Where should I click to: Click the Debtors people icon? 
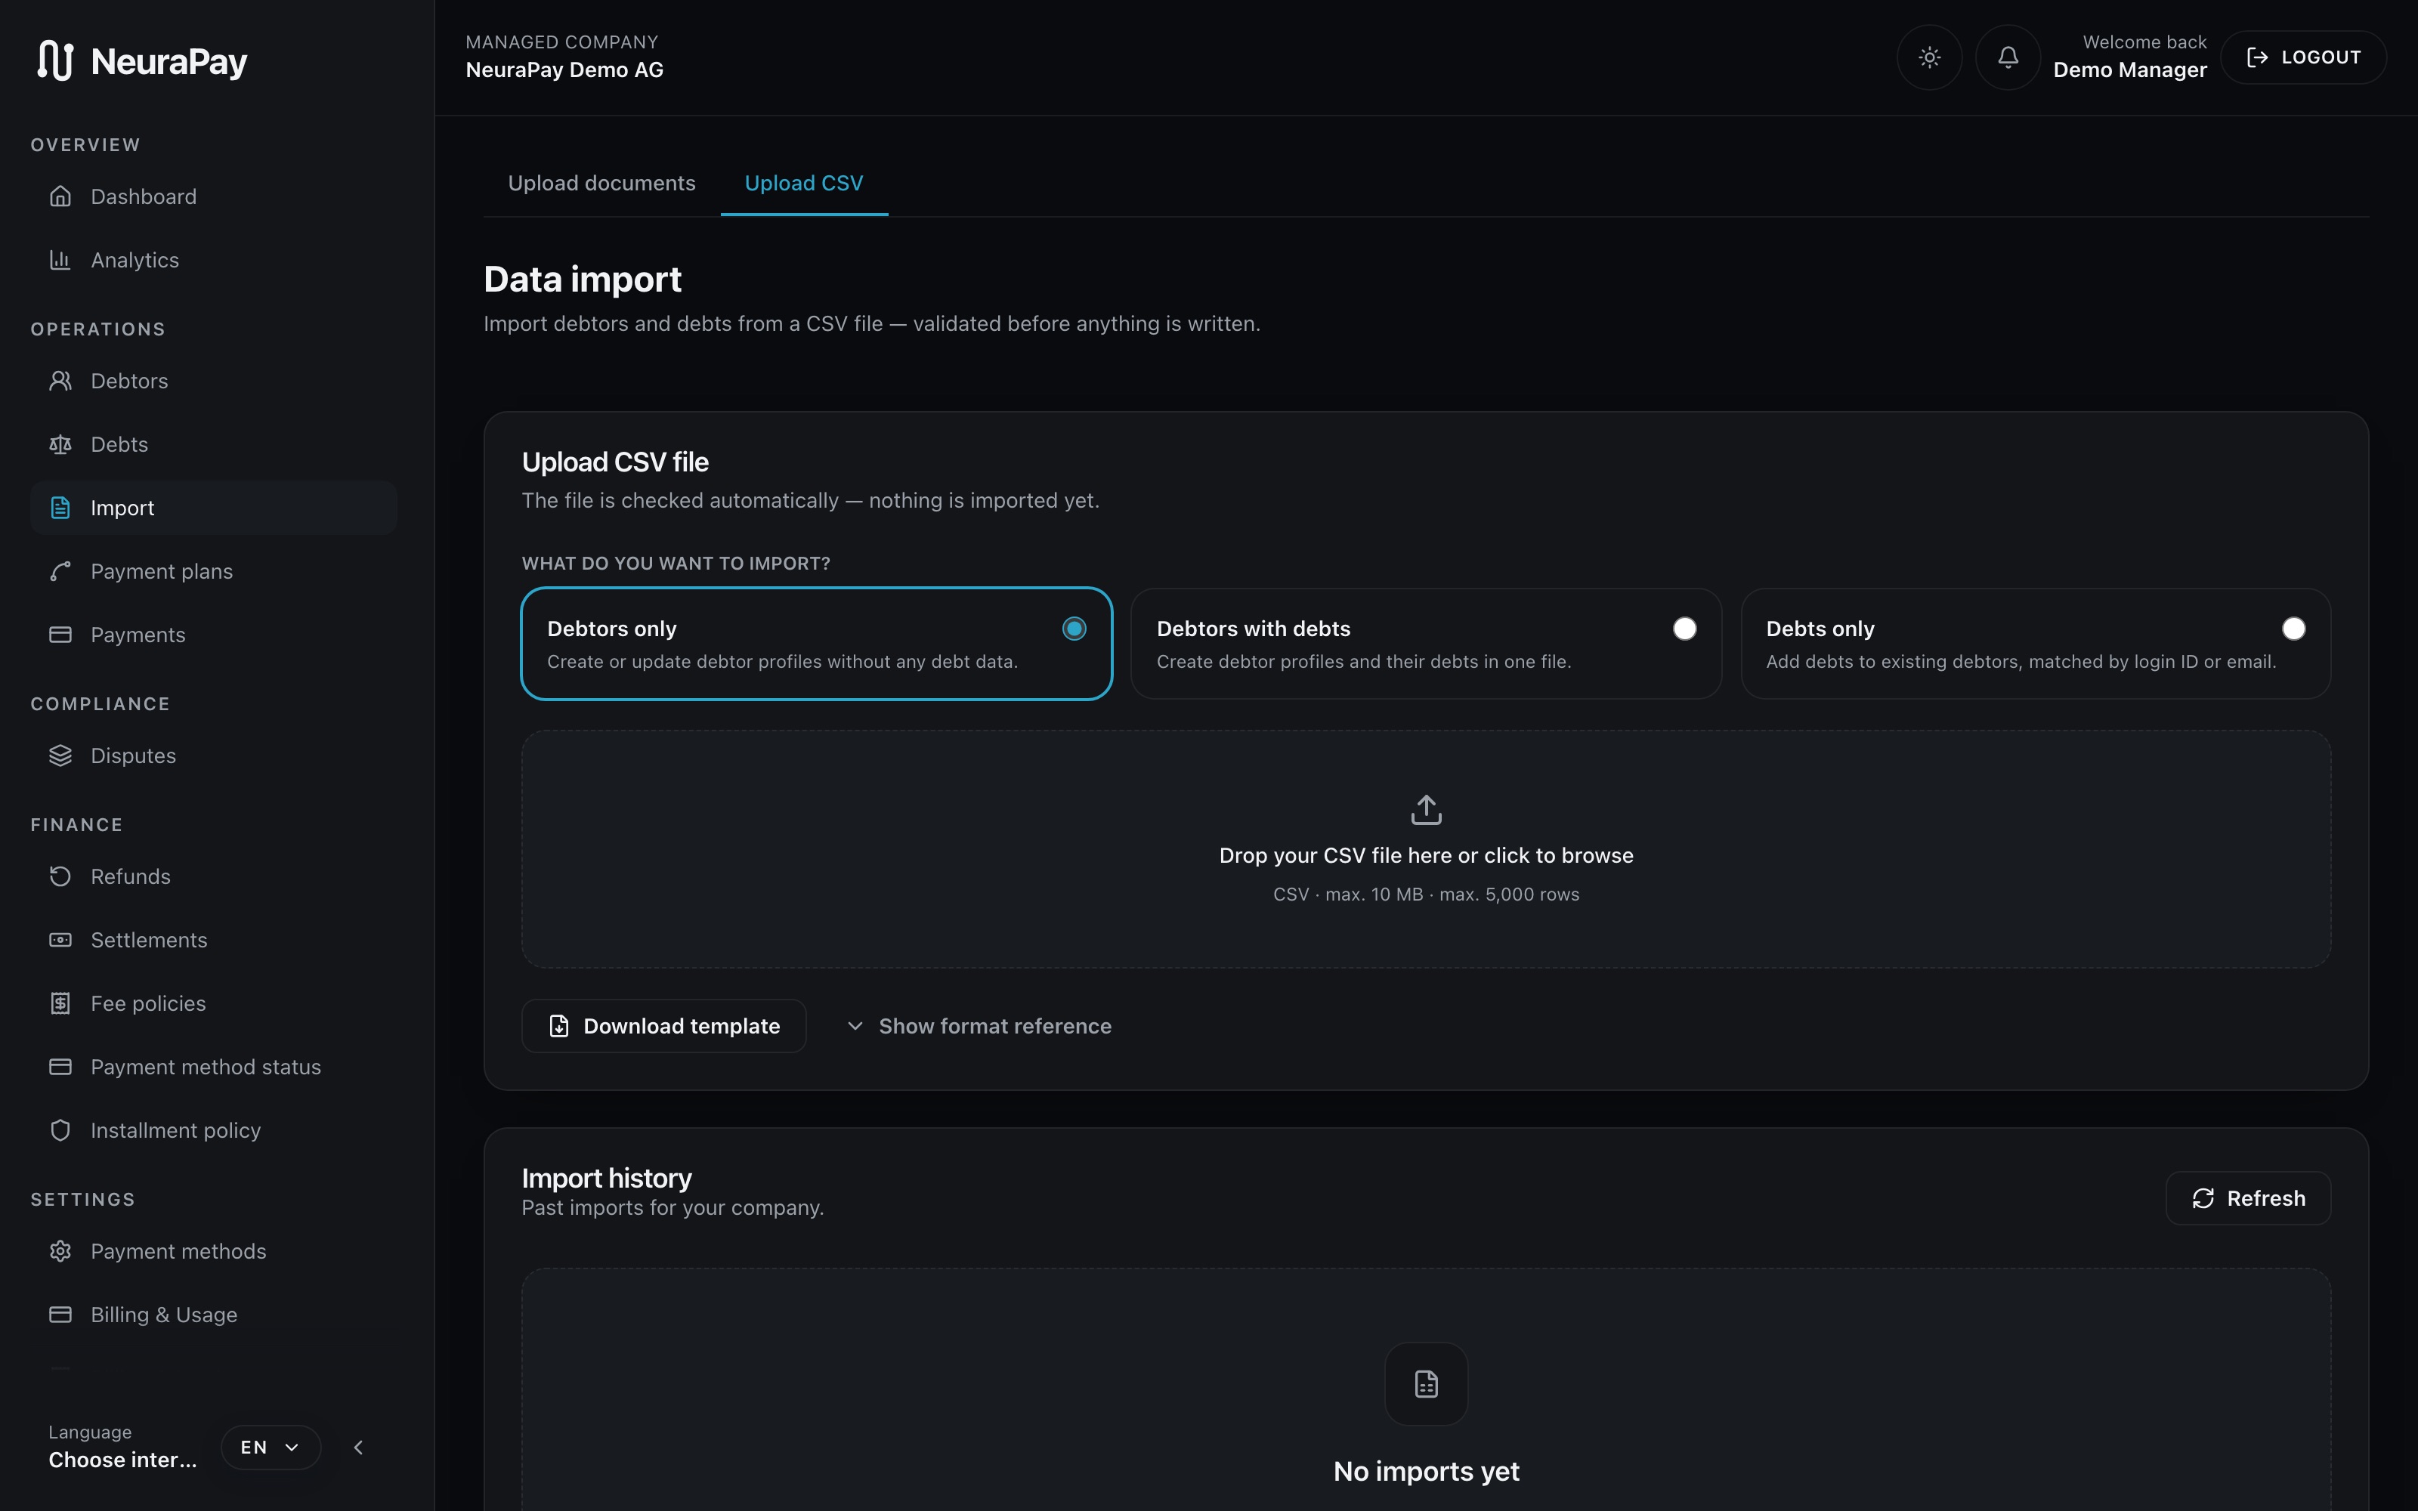click(60, 381)
